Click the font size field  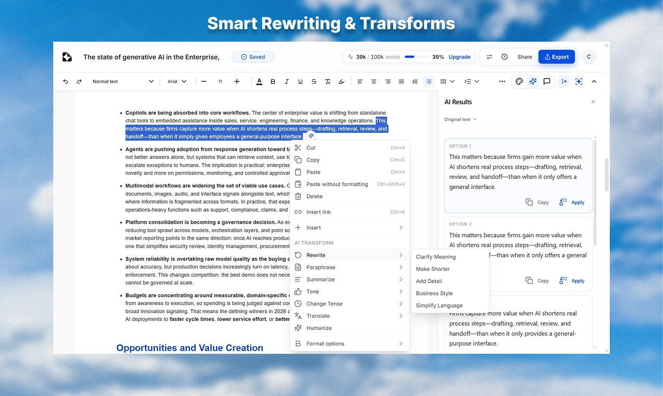pos(220,81)
